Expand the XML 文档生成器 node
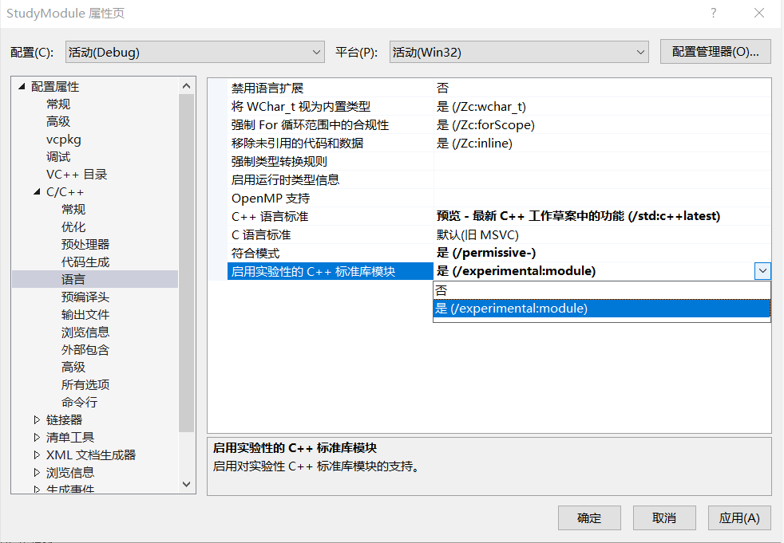The width and height of the screenshot is (784, 543). [x=37, y=454]
